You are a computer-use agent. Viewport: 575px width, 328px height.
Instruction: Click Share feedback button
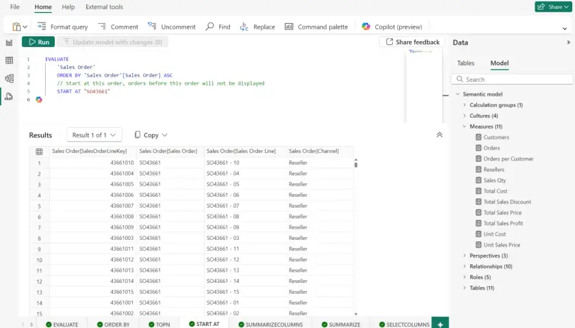(x=413, y=42)
